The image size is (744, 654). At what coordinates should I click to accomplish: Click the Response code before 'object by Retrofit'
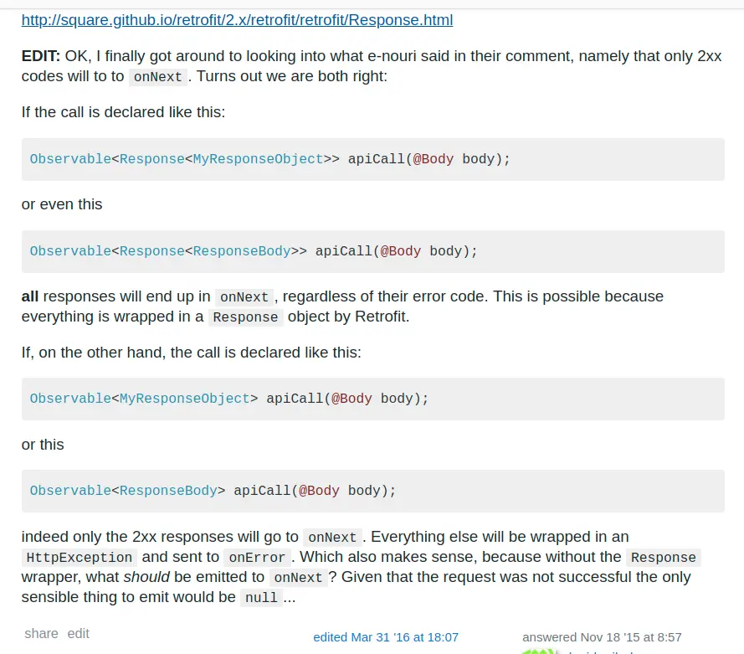(245, 317)
